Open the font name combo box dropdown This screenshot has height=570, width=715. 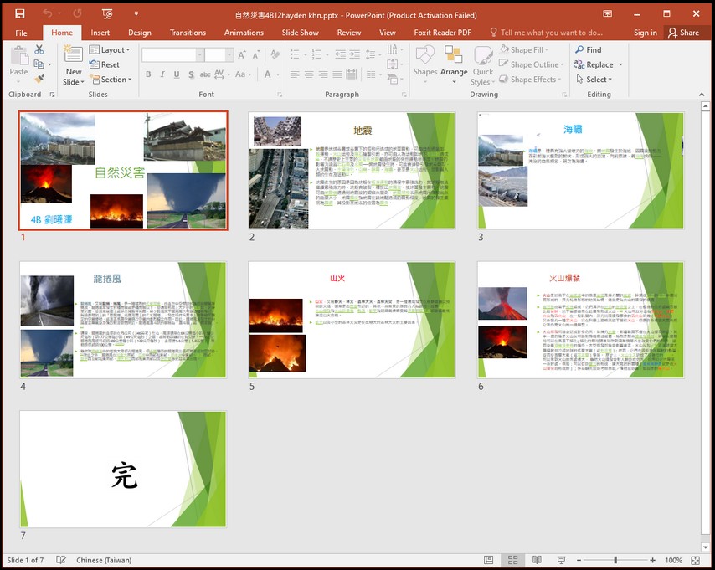coord(200,55)
